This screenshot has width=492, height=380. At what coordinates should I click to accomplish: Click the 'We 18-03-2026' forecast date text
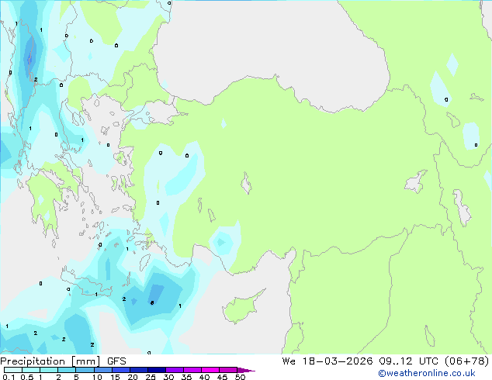pos(327,361)
